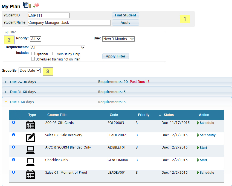Viewport: 232px width, 186px height.
Task: Open info icon for Checklist Only course
Action: (x=14, y=159)
